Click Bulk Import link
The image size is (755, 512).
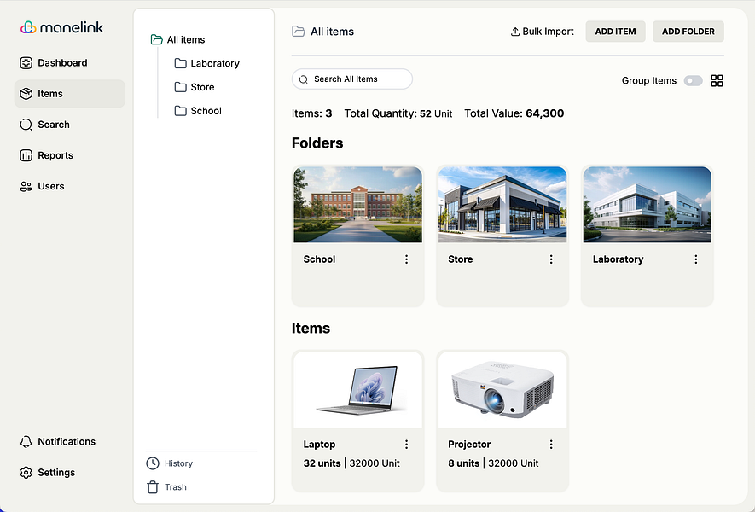(543, 32)
